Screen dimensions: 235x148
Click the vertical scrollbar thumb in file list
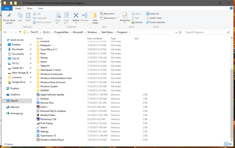tap(232, 103)
